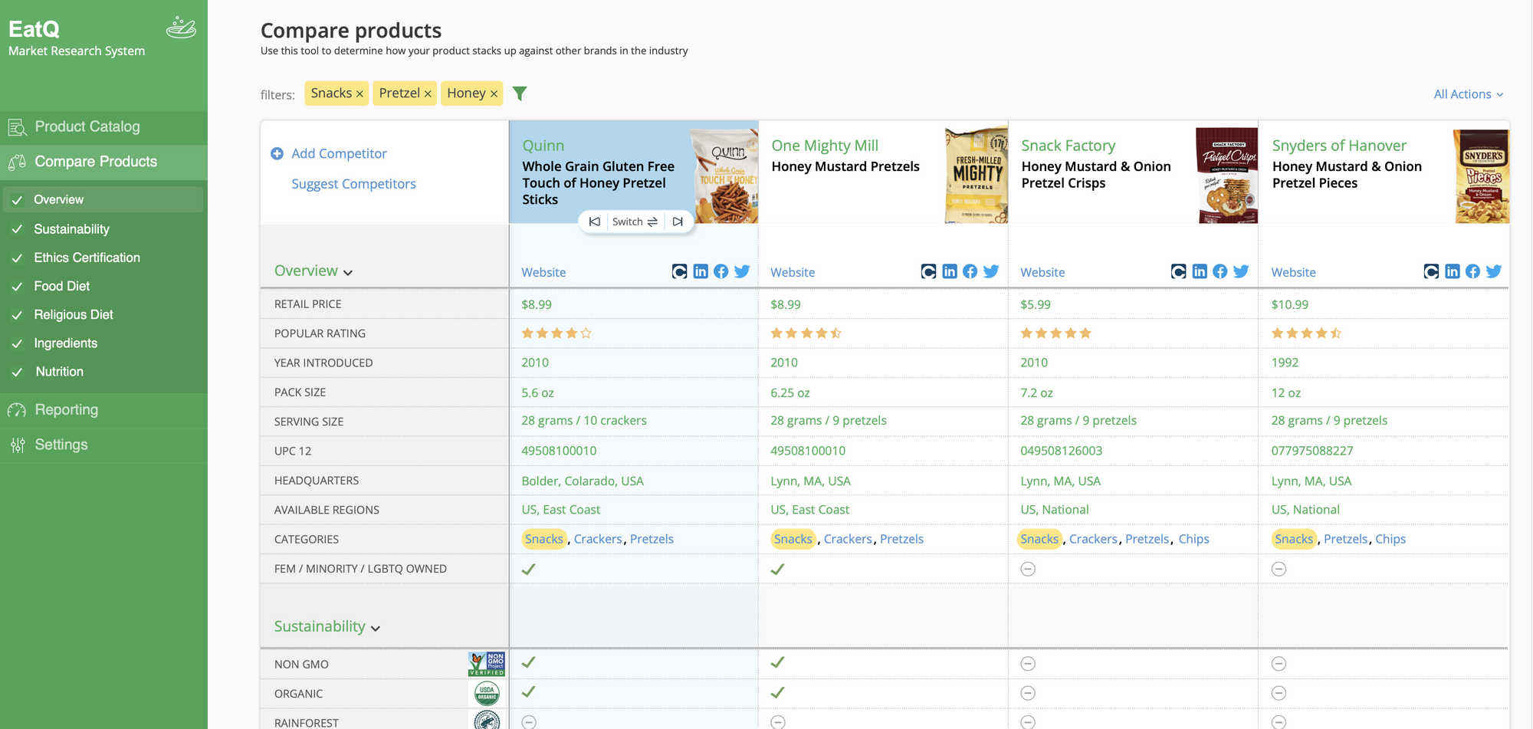The height and width of the screenshot is (729, 1533).
Task: Click the Chips category under Snack Factory
Action: (1193, 539)
